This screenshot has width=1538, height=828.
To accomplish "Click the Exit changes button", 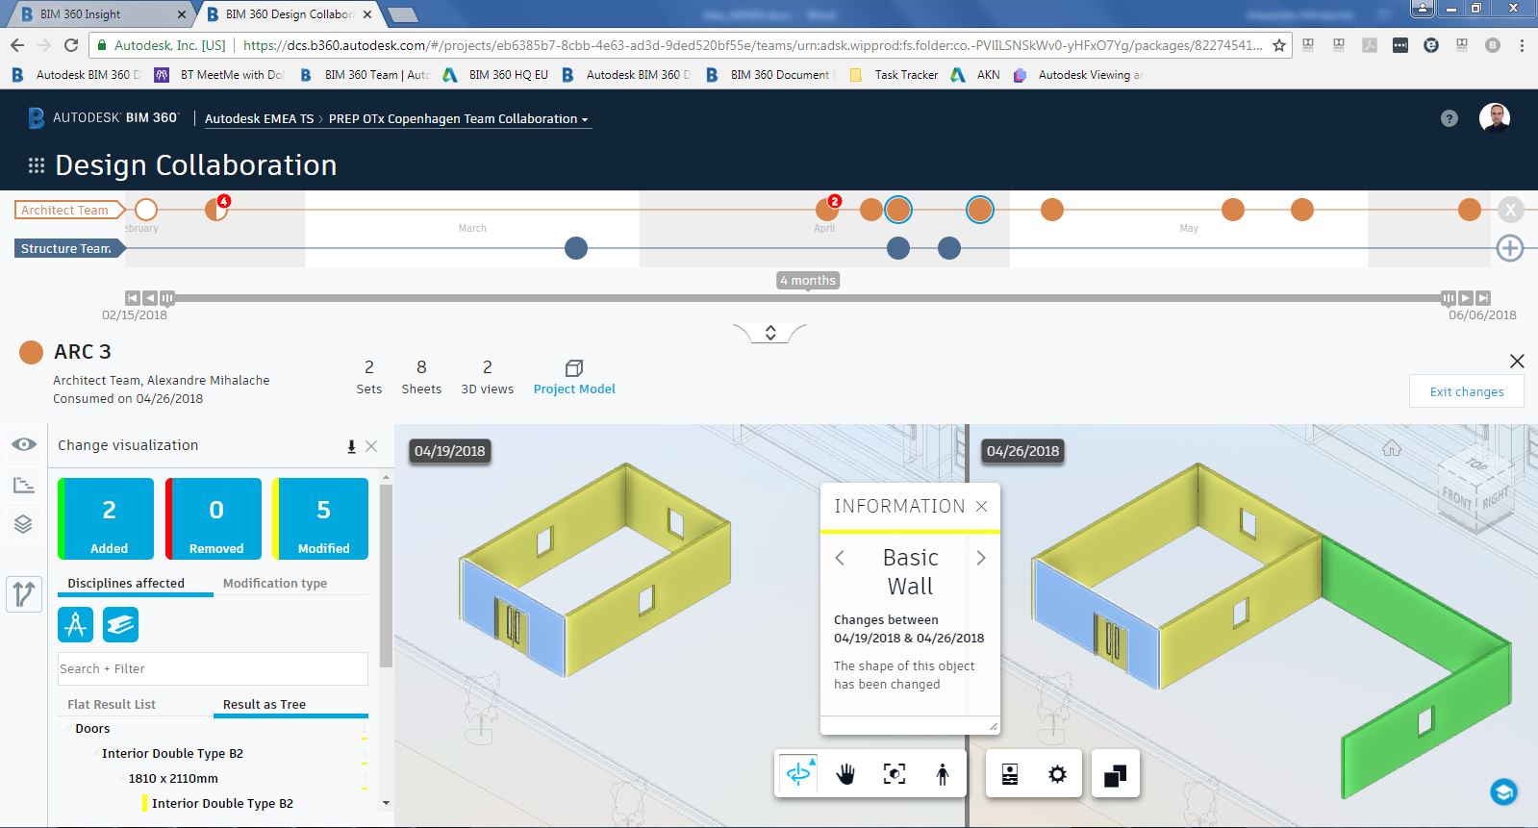I will coord(1466,391).
